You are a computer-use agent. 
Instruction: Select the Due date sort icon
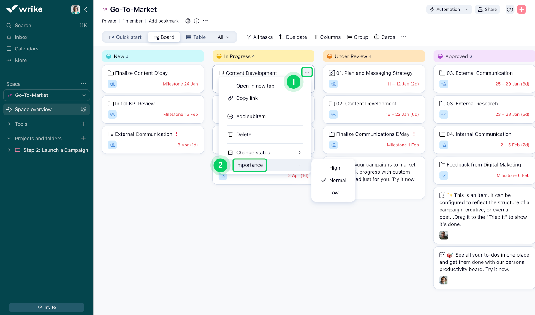point(281,37)
